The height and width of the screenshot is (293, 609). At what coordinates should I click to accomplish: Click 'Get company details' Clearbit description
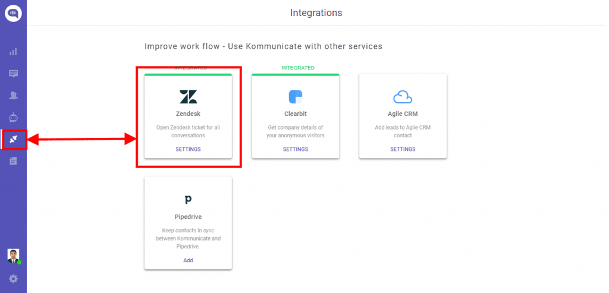[296, 131]
